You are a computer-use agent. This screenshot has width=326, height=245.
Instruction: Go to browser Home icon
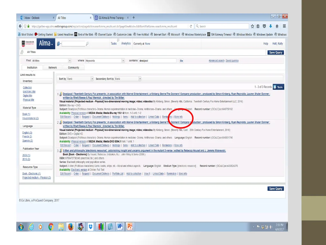click(x=277, y=26)
